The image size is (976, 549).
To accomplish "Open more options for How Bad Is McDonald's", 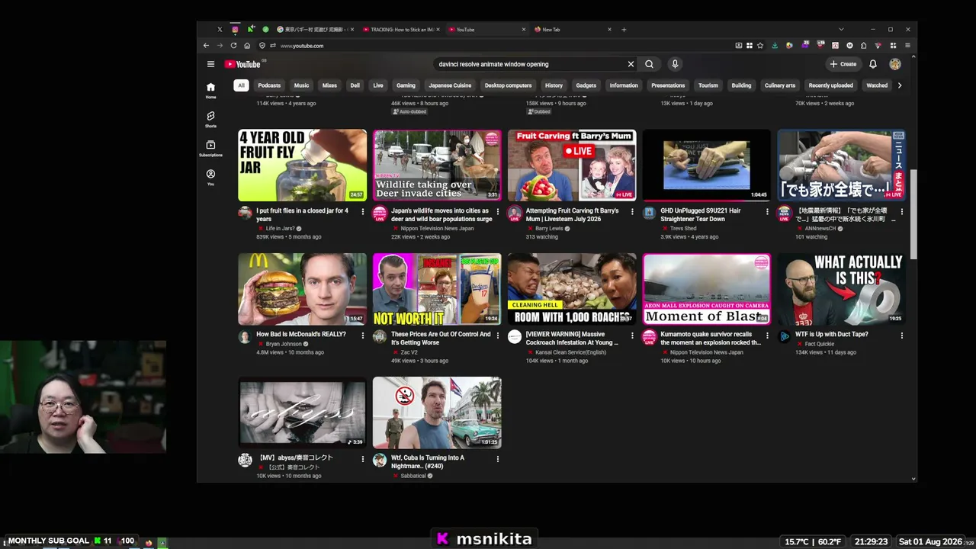I will pos(363,335).
